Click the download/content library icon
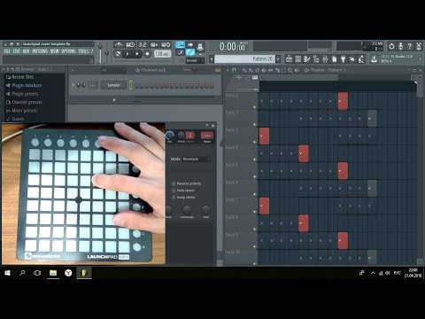Screen dimensions: 425x319 374,59
